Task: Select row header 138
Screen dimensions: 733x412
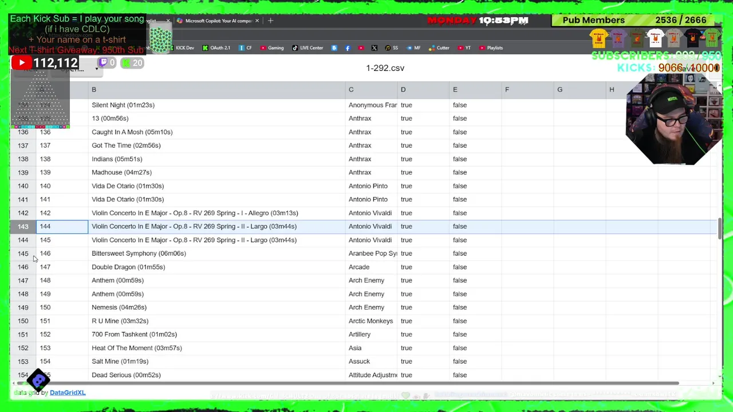Action: [x=23, y=159]
